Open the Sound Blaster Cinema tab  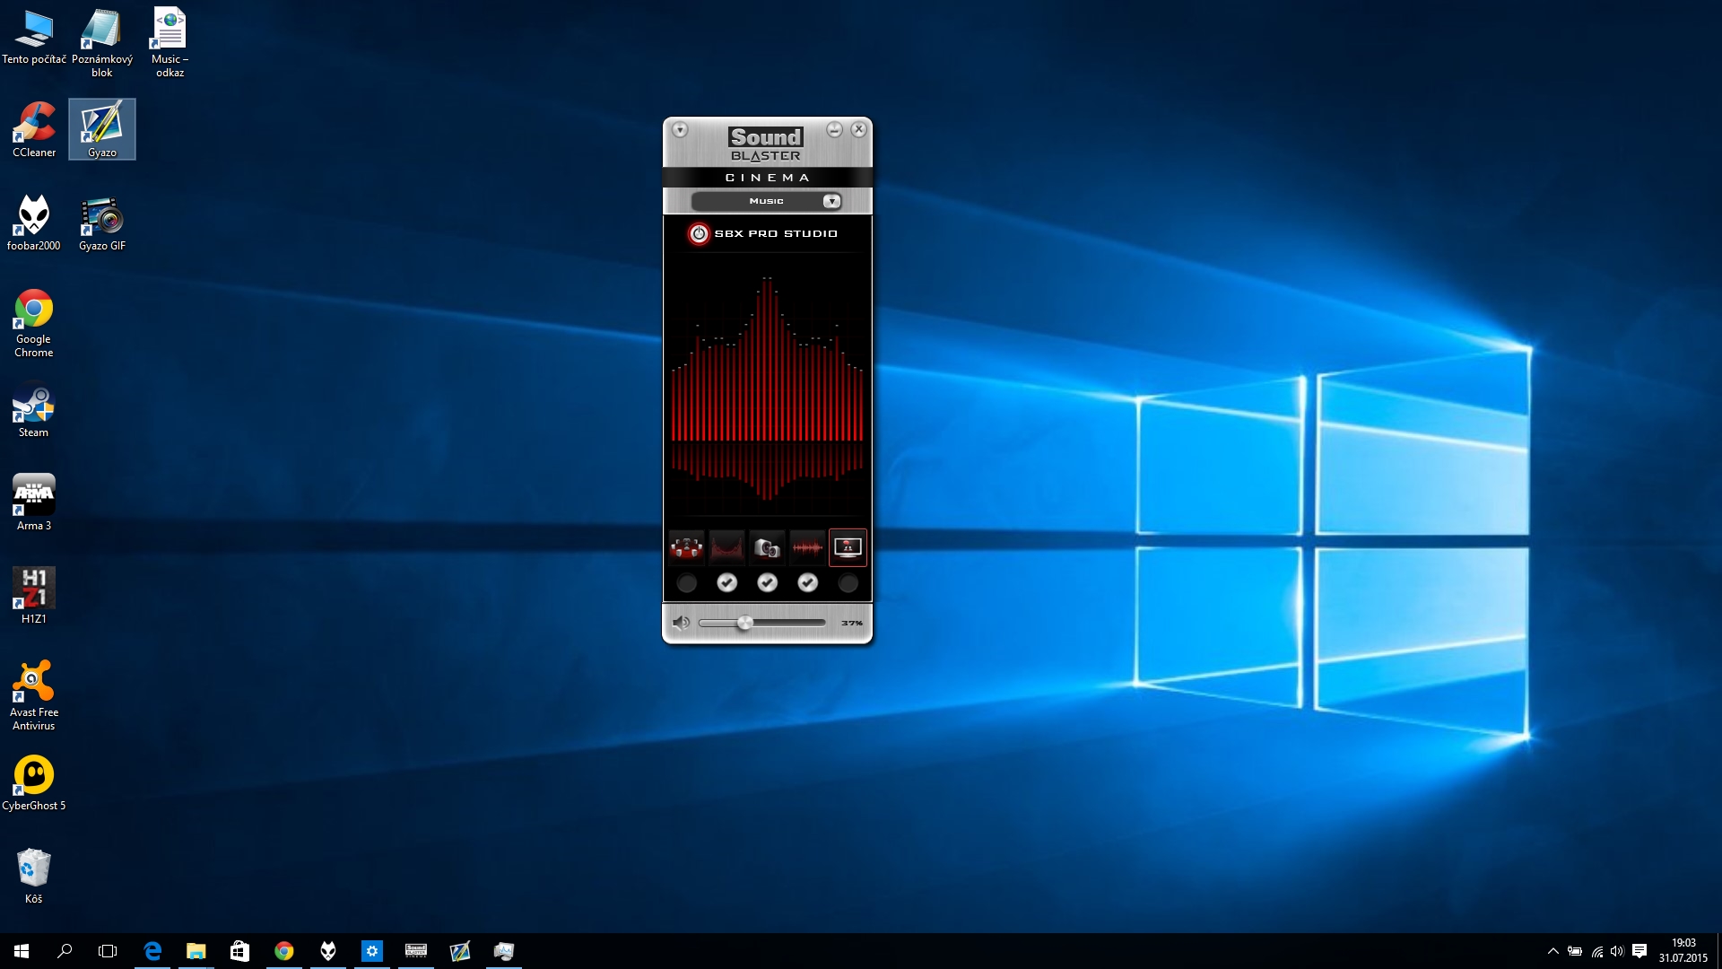(767, 178)
